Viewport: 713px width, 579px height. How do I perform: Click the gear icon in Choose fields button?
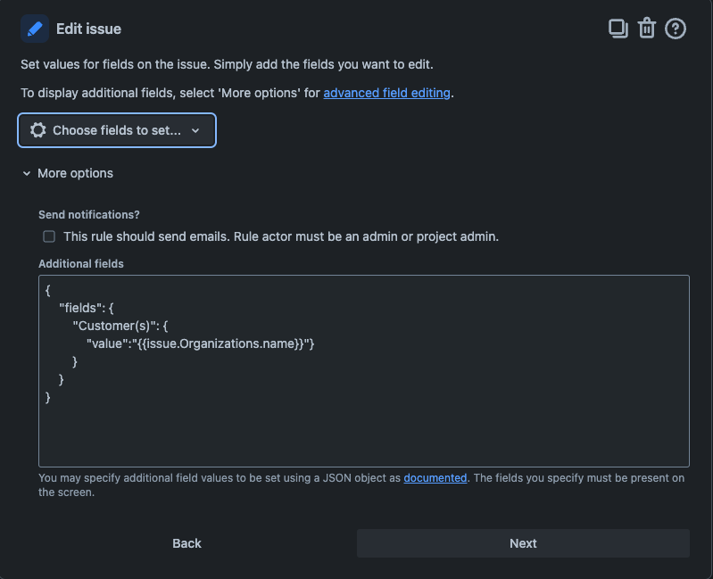(38, 130)
